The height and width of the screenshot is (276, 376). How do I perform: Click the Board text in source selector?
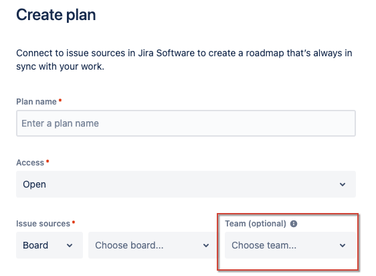[x=35, y=245]
